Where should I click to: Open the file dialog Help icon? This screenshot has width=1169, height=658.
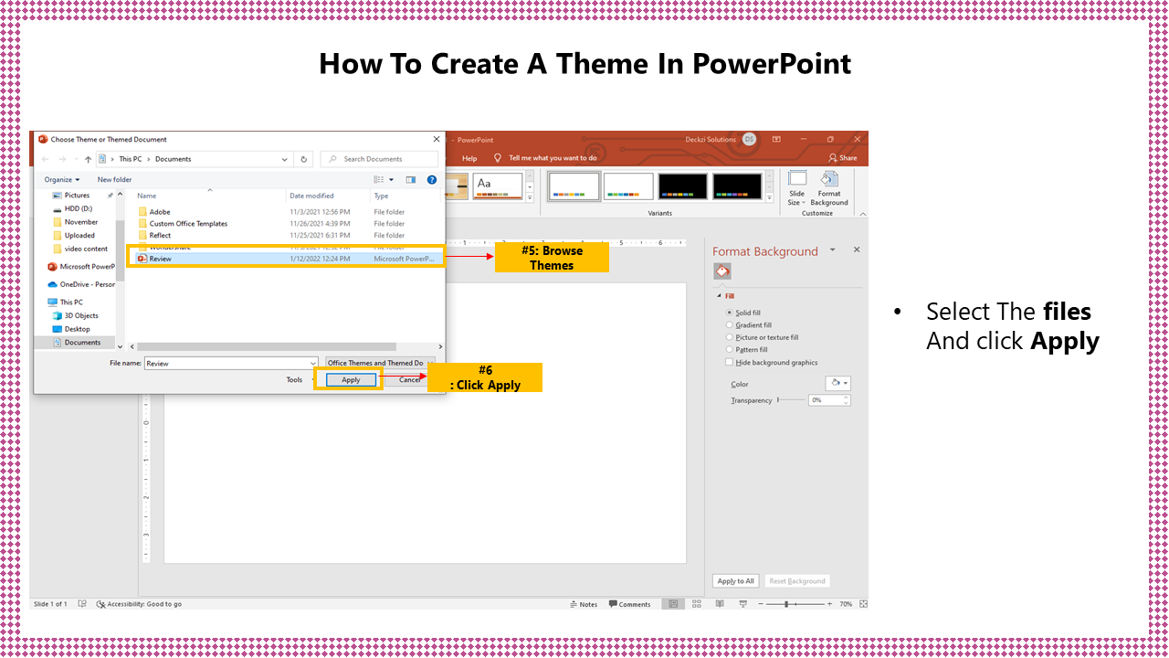pyautogui.click(x=432, y=180)
